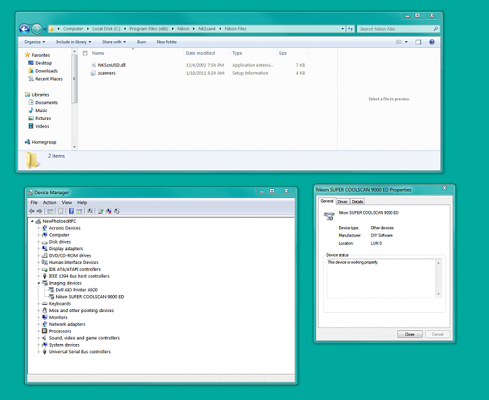Select the NKScnUSD.dll file
The image size is (489, 400).
point(111,65)
